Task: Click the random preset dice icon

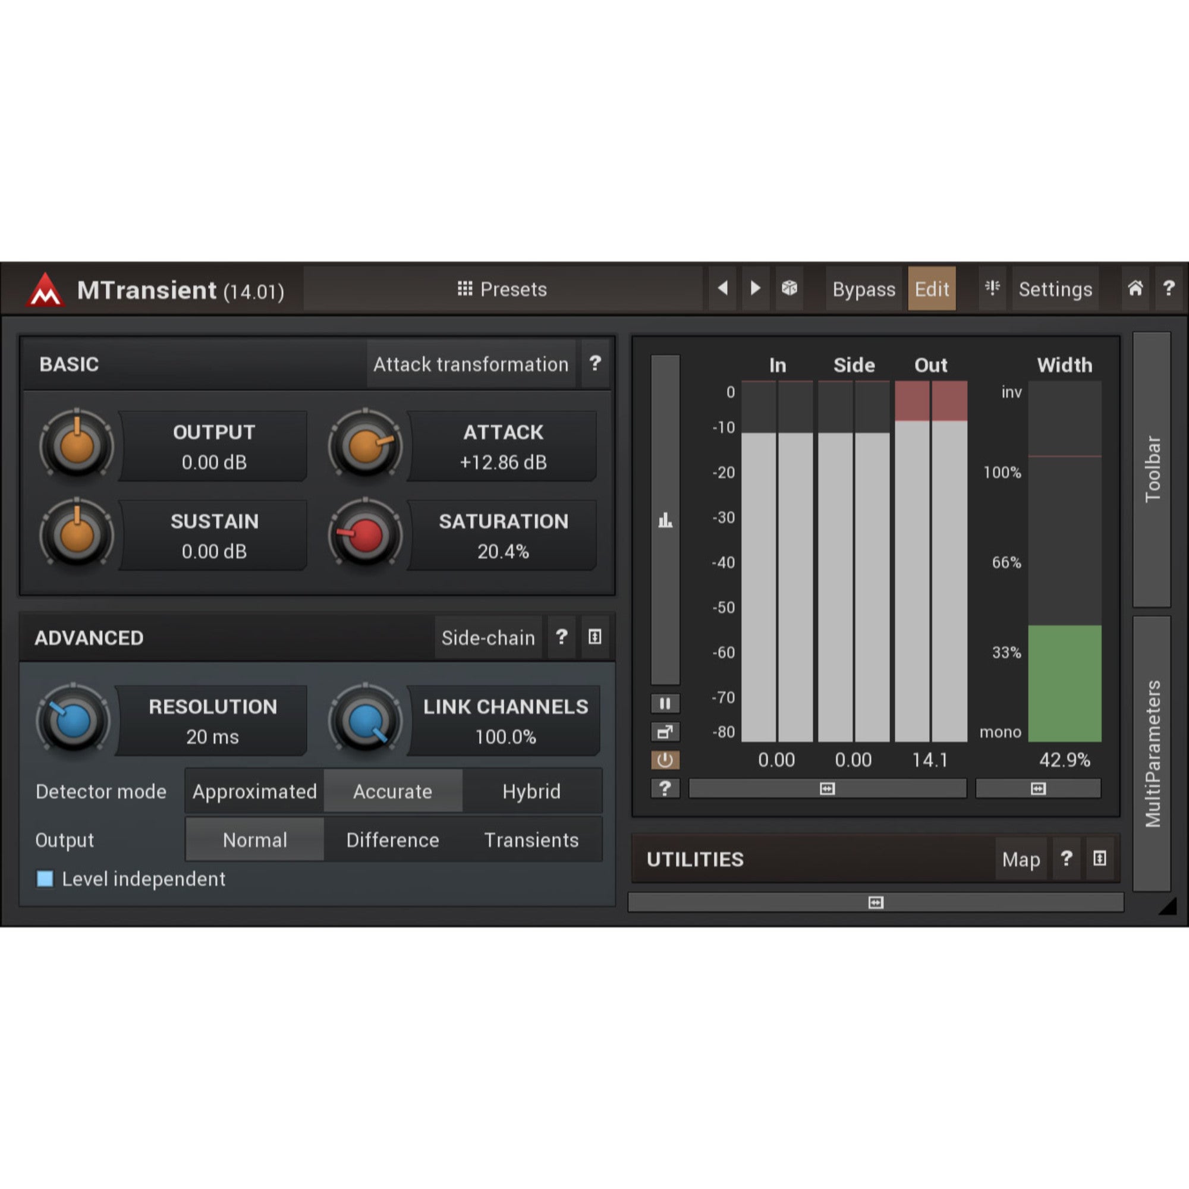Action: coord(789,288)
